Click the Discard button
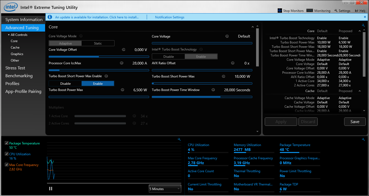The height and width of the screenshot is (196, 369). coord(308,122)
